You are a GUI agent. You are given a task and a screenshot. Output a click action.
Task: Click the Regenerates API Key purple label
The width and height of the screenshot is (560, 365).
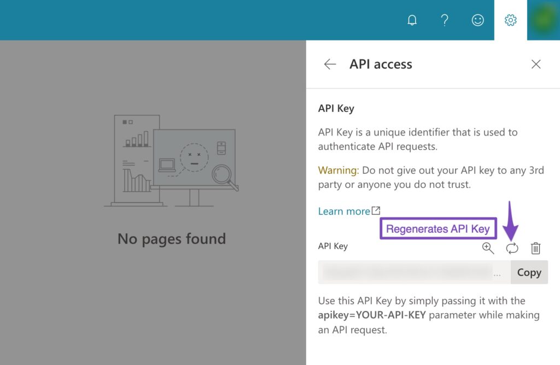pyautogui.click(x=437, y=229)
